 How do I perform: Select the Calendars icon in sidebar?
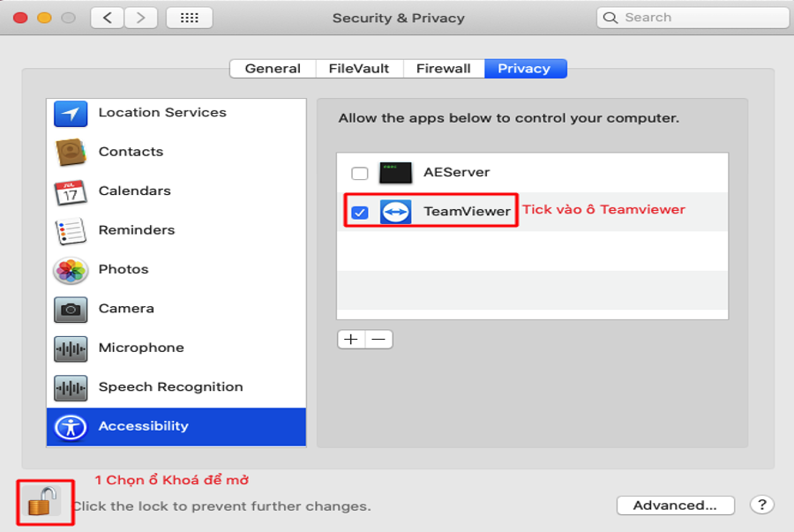(71, 191)
